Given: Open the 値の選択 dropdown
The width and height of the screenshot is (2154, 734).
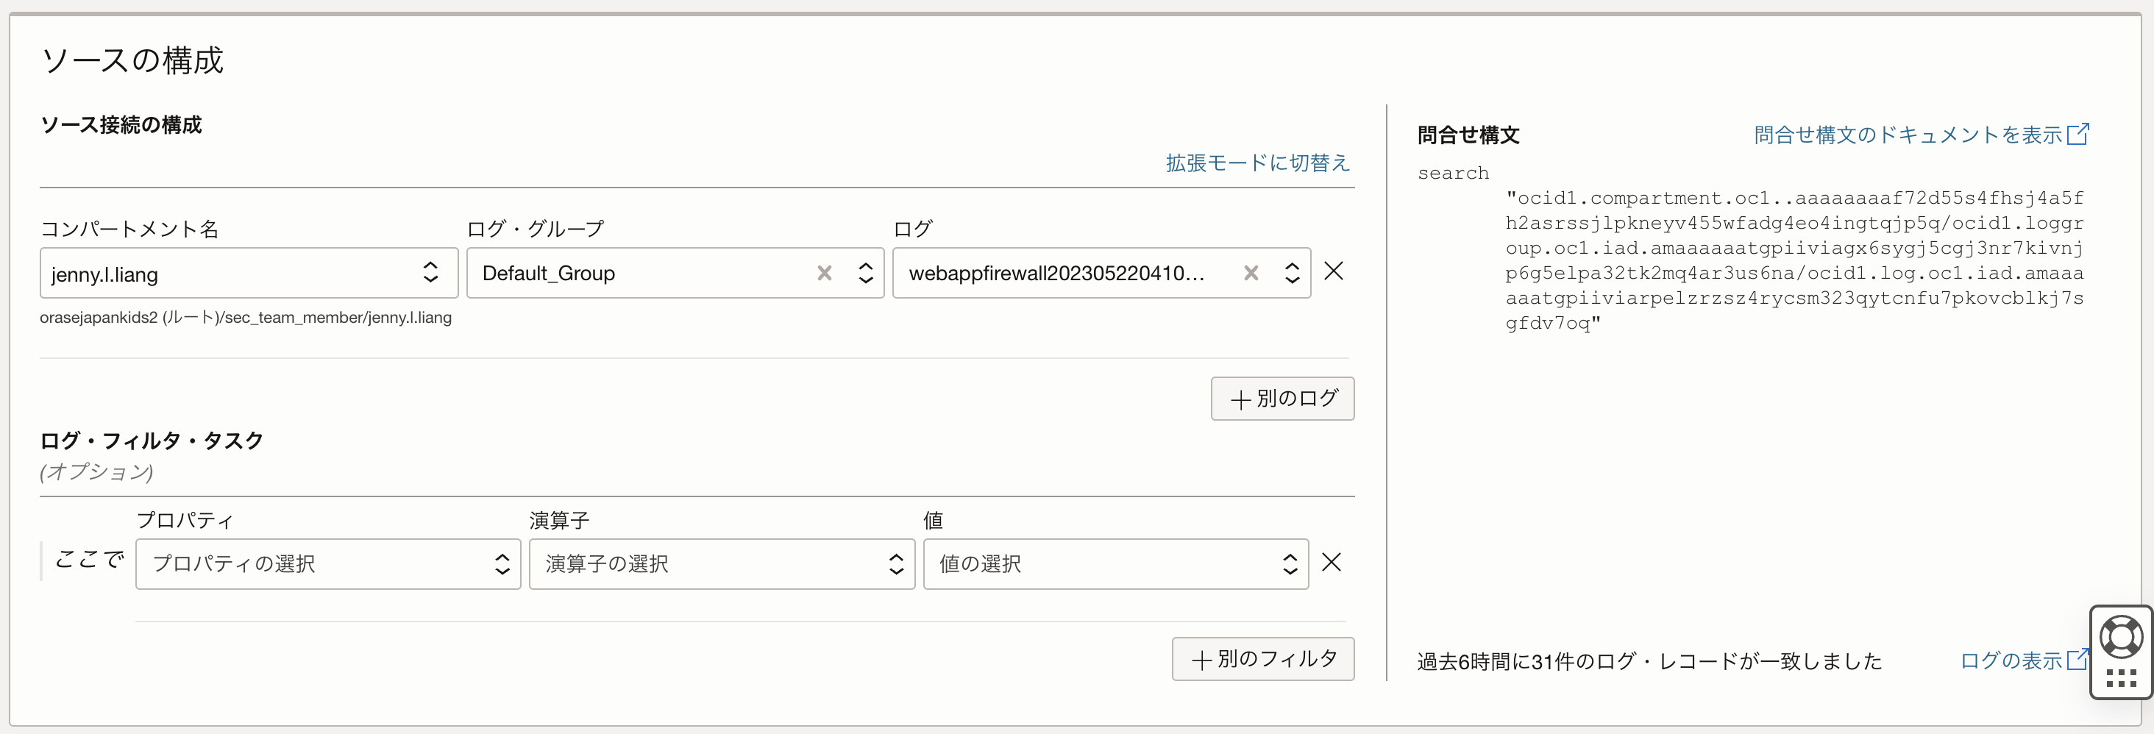Looking at the screenshot, I should [x=1115, y=564].
